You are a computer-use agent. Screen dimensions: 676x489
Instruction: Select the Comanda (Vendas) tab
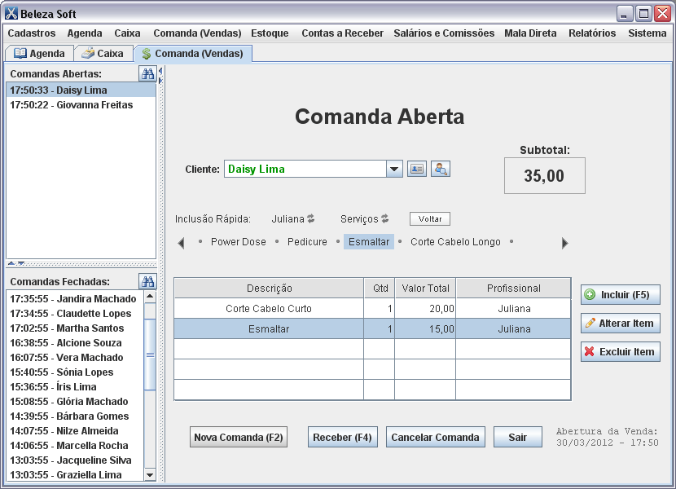click(x=193, y=54)
